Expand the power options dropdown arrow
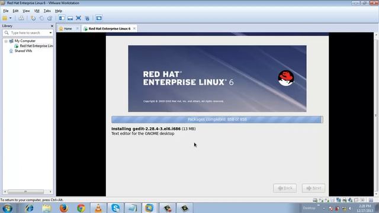379x213 pixels. 11,18
